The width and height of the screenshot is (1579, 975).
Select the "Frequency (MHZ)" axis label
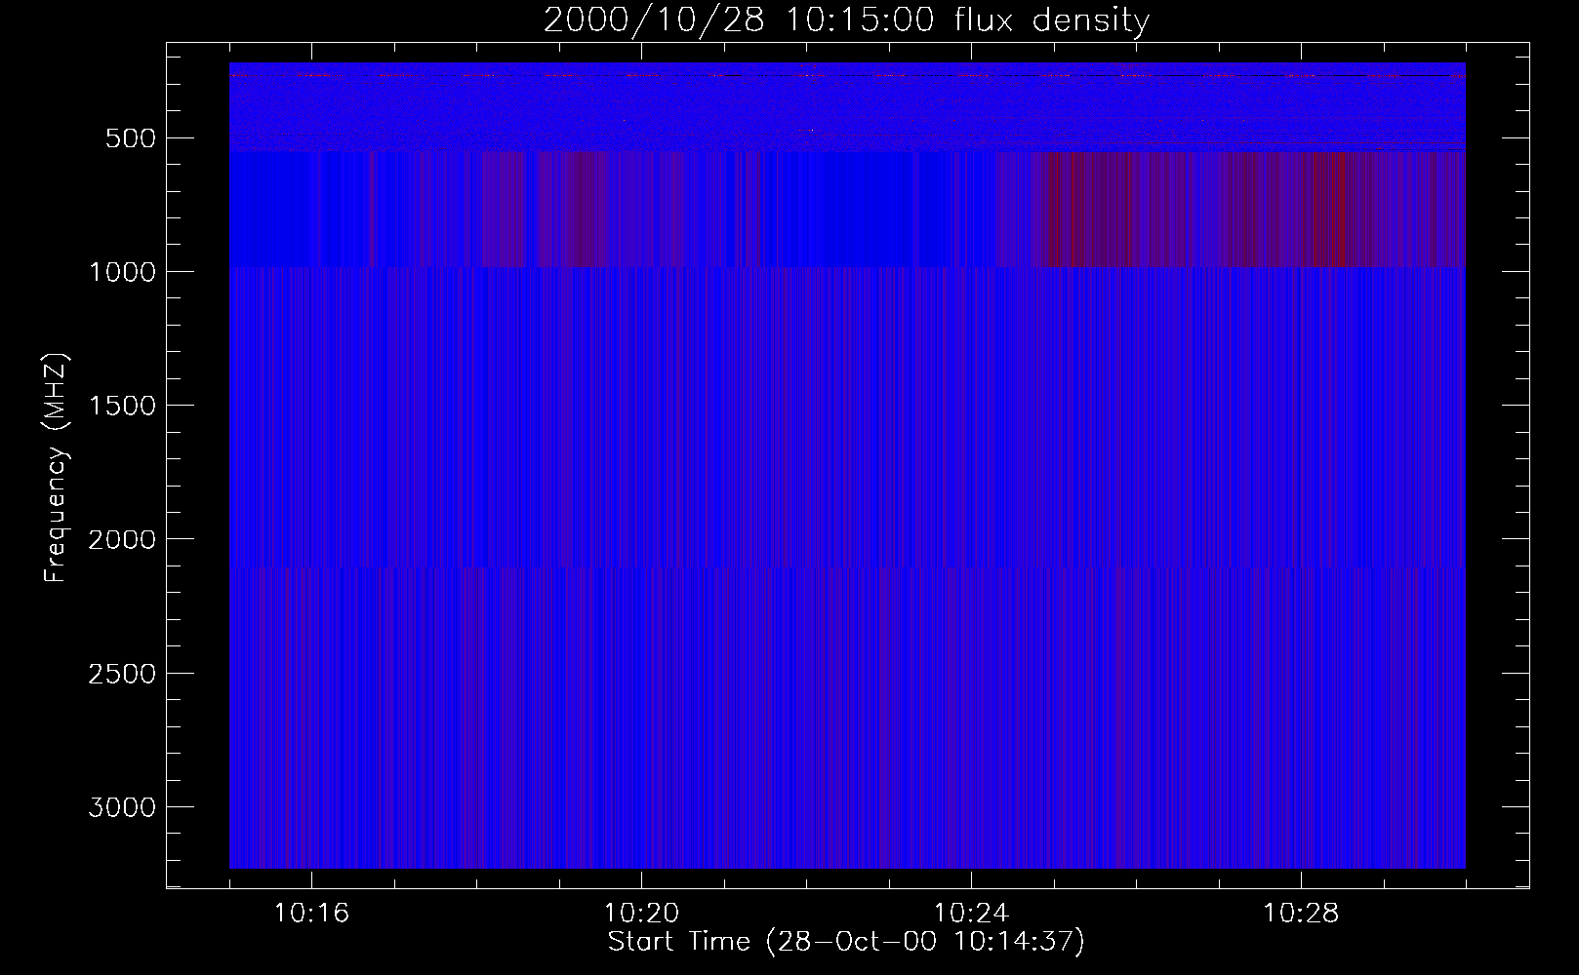56,466
